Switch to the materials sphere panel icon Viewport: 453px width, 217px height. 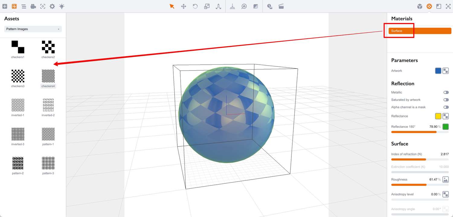point(429,6)
